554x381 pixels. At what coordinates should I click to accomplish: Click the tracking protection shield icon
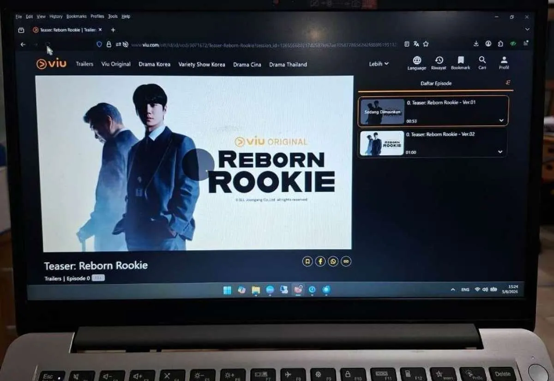pyautogui.click(x=99, y=44)
